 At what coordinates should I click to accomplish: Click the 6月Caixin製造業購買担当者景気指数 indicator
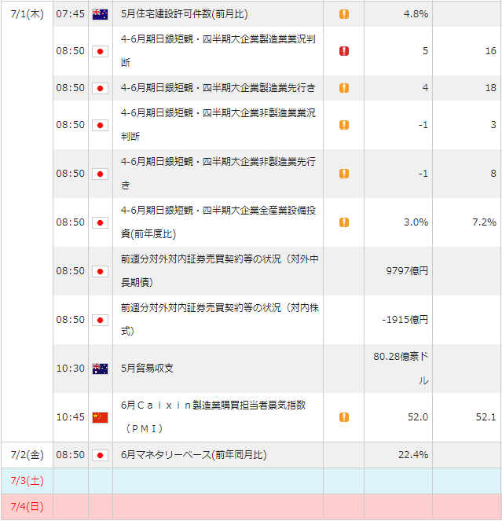tap(213, 417)
